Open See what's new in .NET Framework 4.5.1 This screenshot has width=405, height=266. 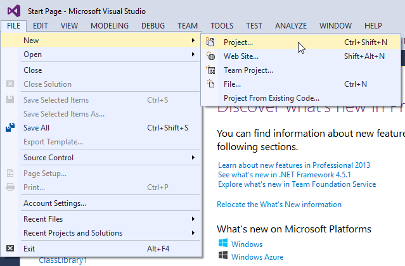285,175
